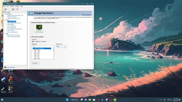Collapse the Video tree node
182x102 pixels.
pos(5,34)
